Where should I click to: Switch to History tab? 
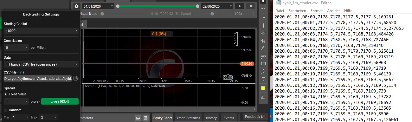pos(211,118)
